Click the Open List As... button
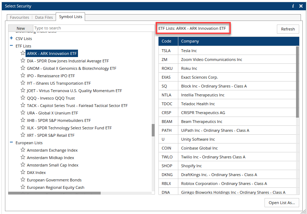The height and width of the screenshot is (214, 307). (282, 203)
